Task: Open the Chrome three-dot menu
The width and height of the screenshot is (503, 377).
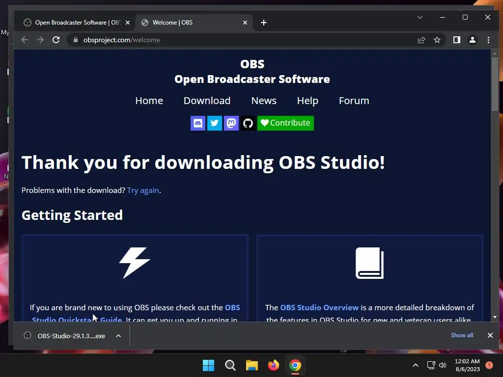Action: click(488, 40)
